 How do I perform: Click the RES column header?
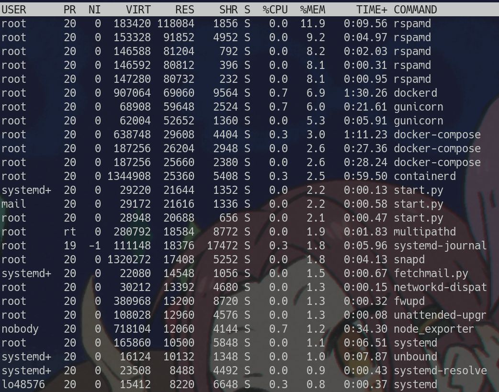185,10
